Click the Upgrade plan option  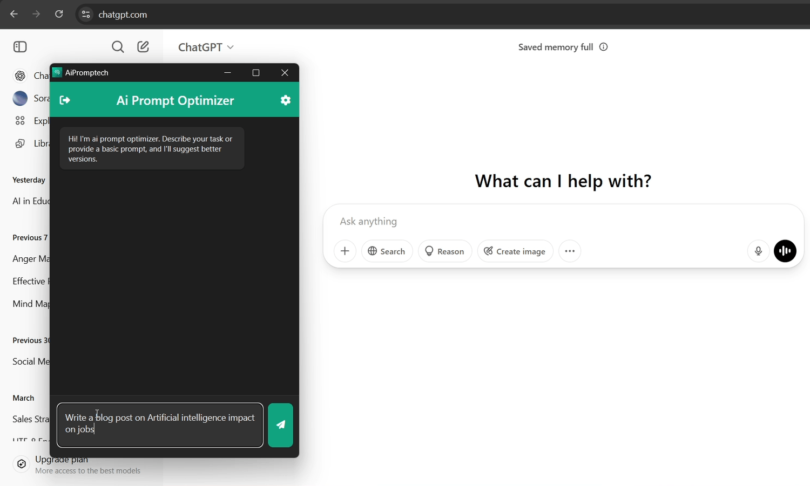81,464
